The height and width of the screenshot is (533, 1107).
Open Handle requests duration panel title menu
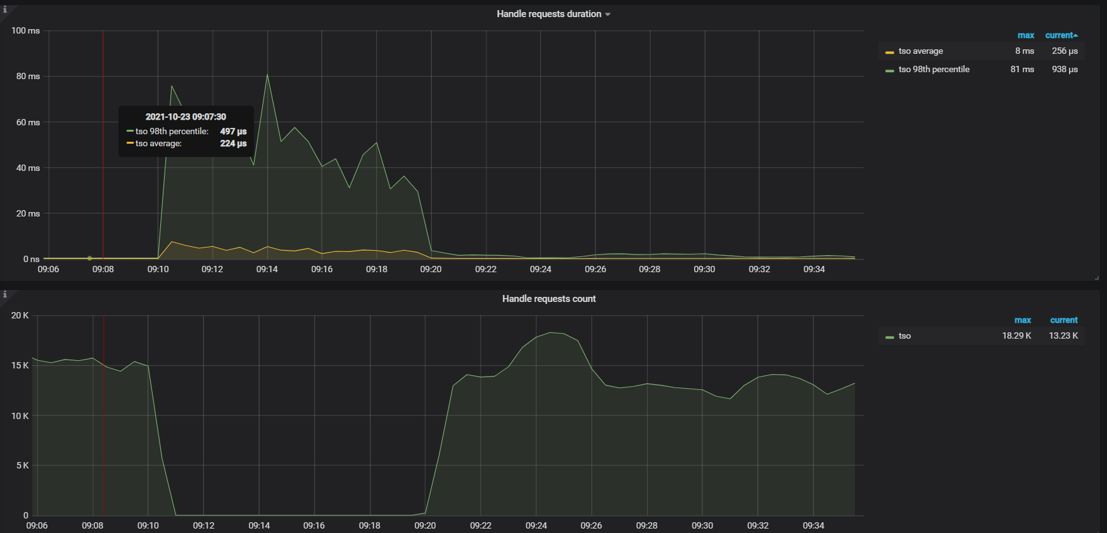coord(549,14)
